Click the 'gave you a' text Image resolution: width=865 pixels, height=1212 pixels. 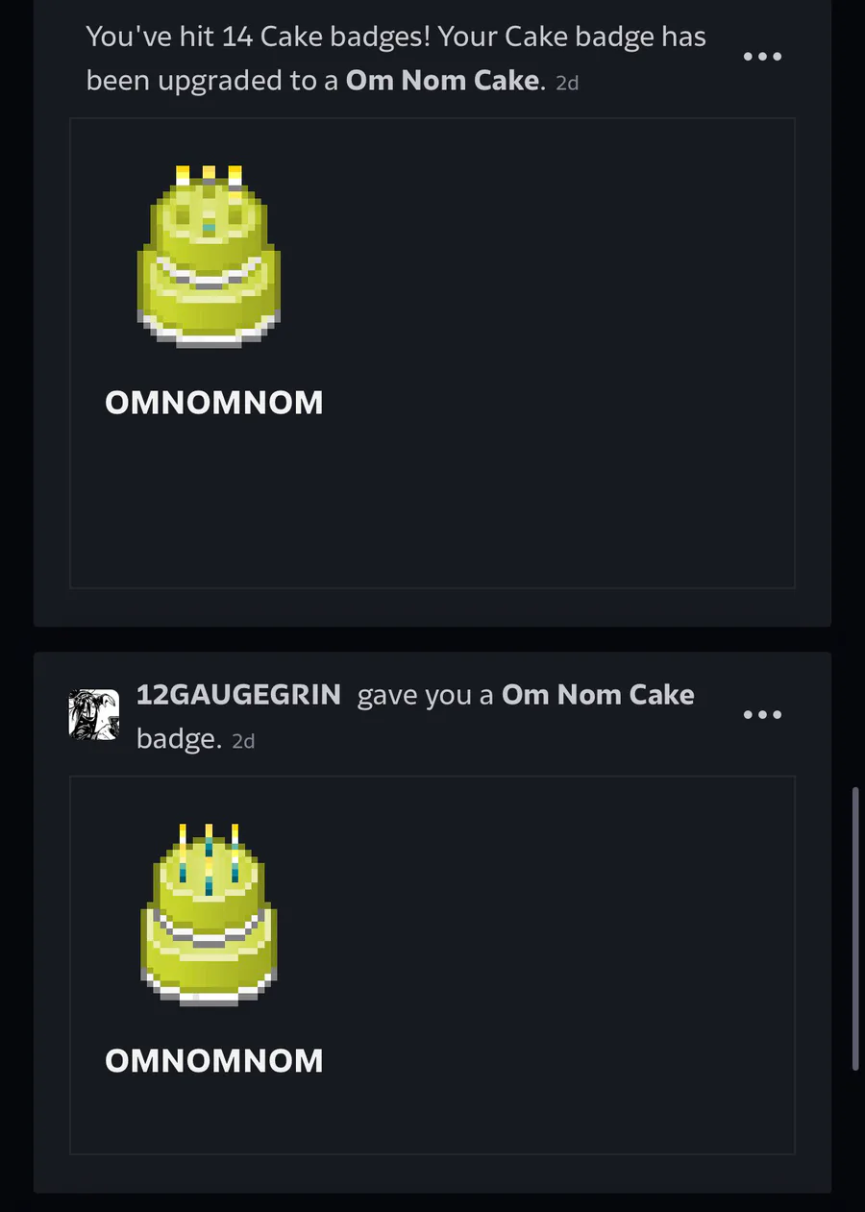point(426,695)
